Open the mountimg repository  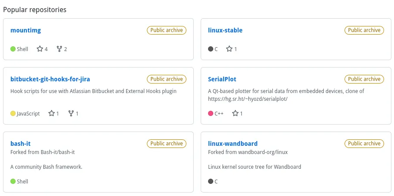pos(26,30)
